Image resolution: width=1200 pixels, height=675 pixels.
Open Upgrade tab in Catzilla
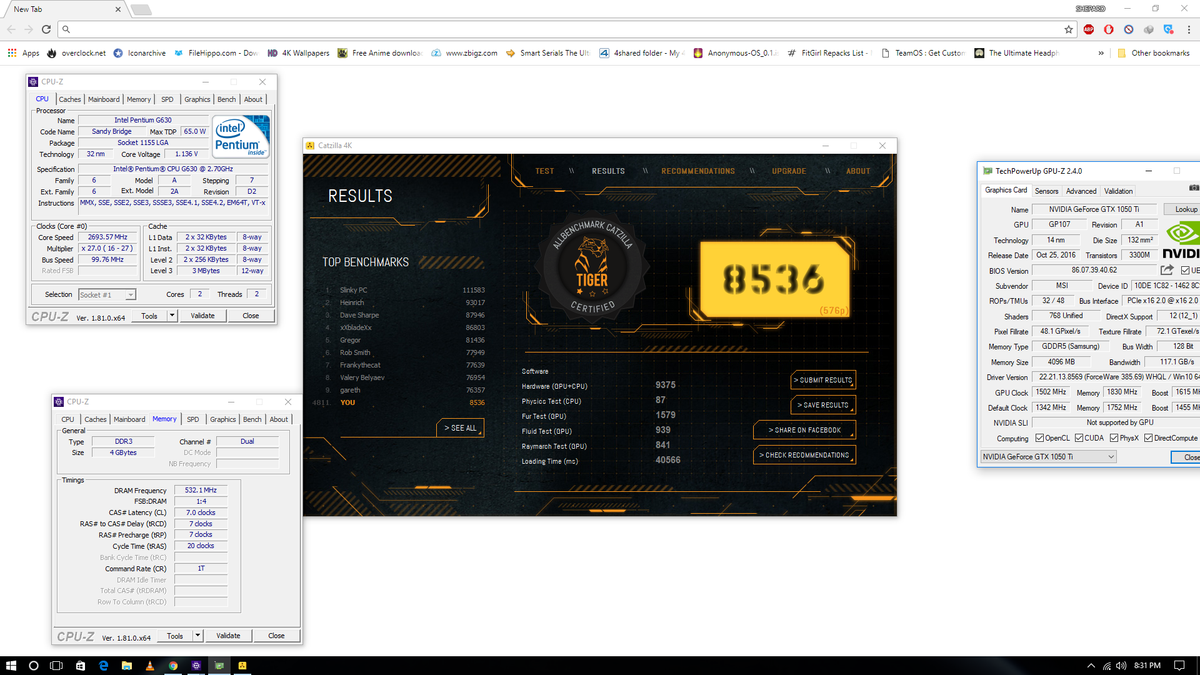pyautogui.click(x=789, y=171)
